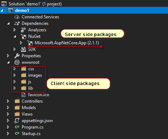
Task: Click the Analyzers icon
Action: (23, 30)
